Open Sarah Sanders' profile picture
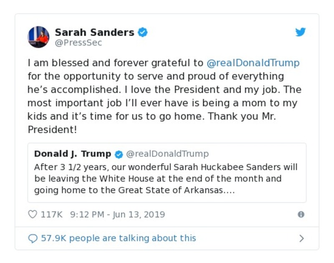 coord(38,37)
